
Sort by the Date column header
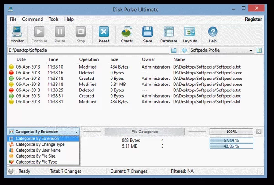pyautogui.click(x=21, y=60)
